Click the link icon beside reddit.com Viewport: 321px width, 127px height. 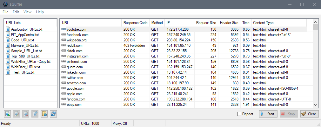click(64, 45)
